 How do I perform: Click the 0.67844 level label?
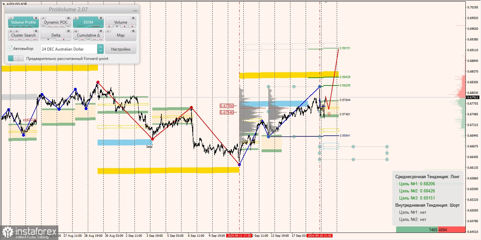[x=345, y=100]
